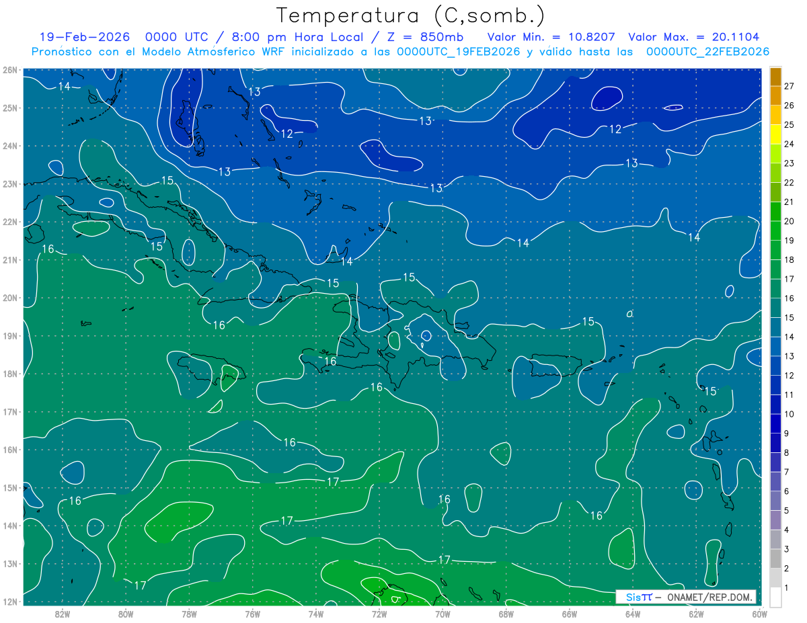Click the '19' label on the color legend
The height and width of the screenshot is (623, 807).
point(789,241)
